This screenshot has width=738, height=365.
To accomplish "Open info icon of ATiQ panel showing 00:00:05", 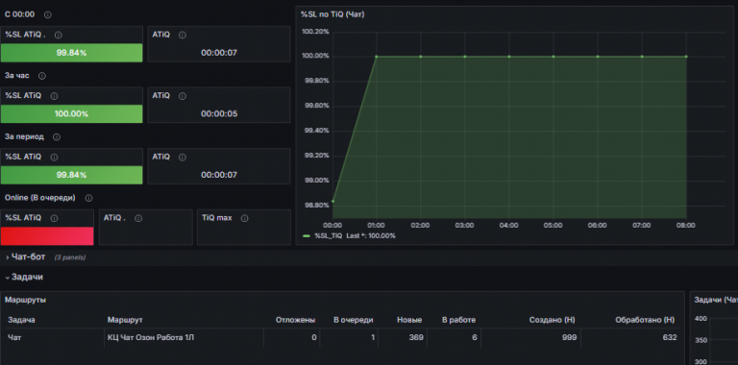I will pos(183,96).
